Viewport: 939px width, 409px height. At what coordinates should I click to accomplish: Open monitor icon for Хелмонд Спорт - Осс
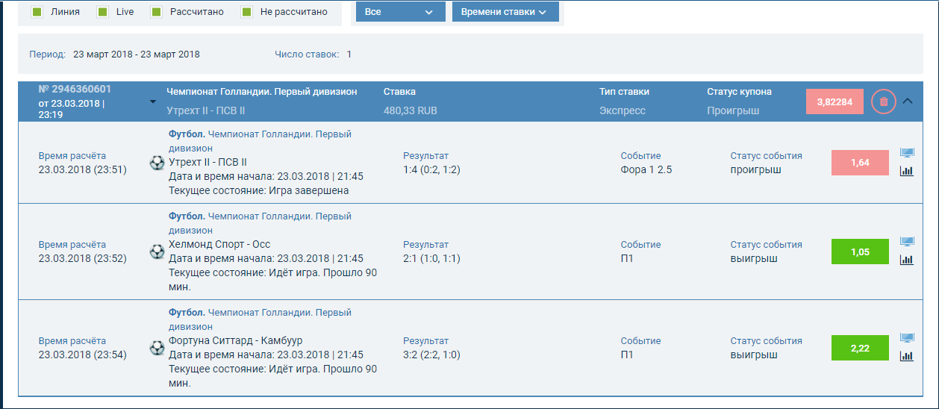(x=907, y=242)
